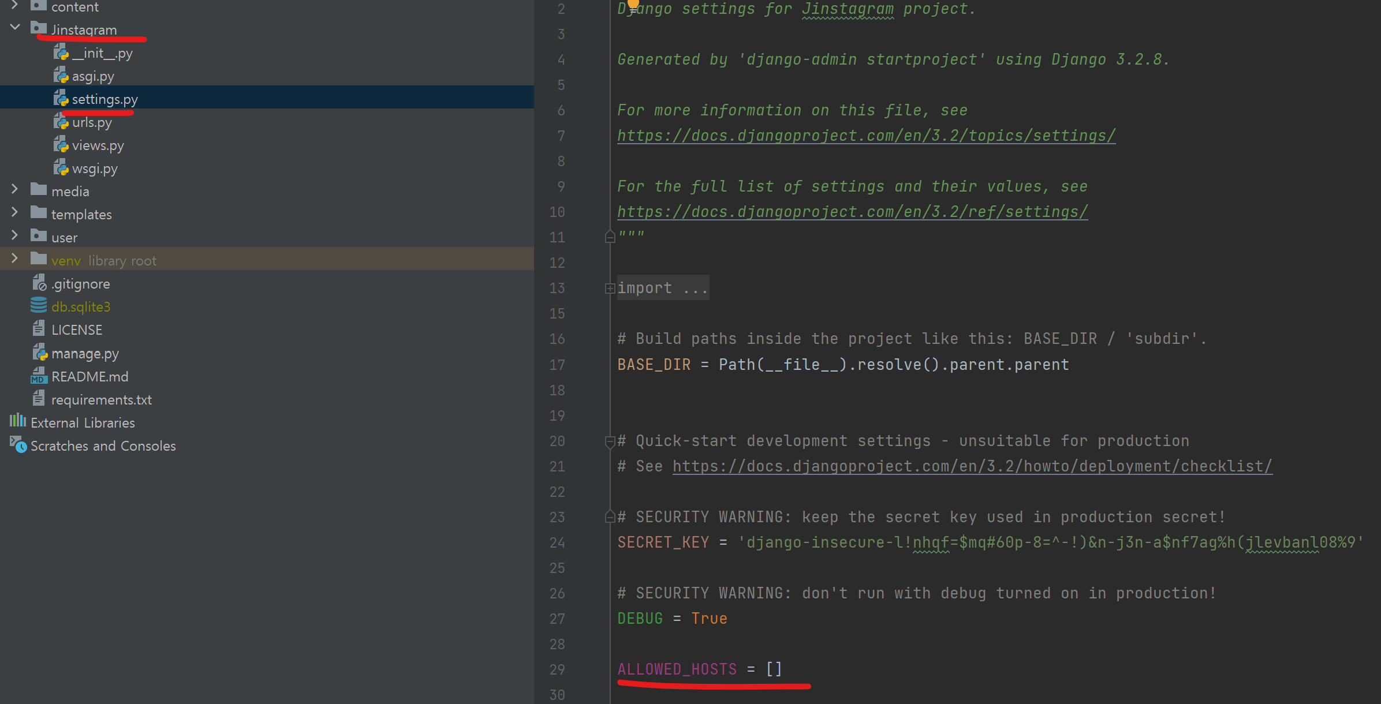The height and width of the screenshot is (704, 1381).
Task: Collapse the Jinstagram folder
Action: [x=15, y=27]
